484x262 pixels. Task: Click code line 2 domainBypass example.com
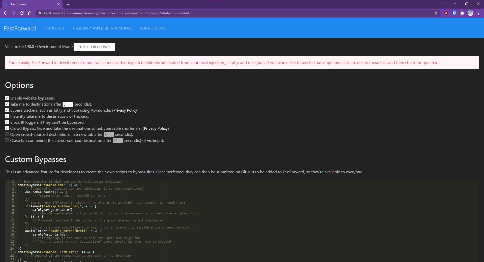(x=50, y=185)
